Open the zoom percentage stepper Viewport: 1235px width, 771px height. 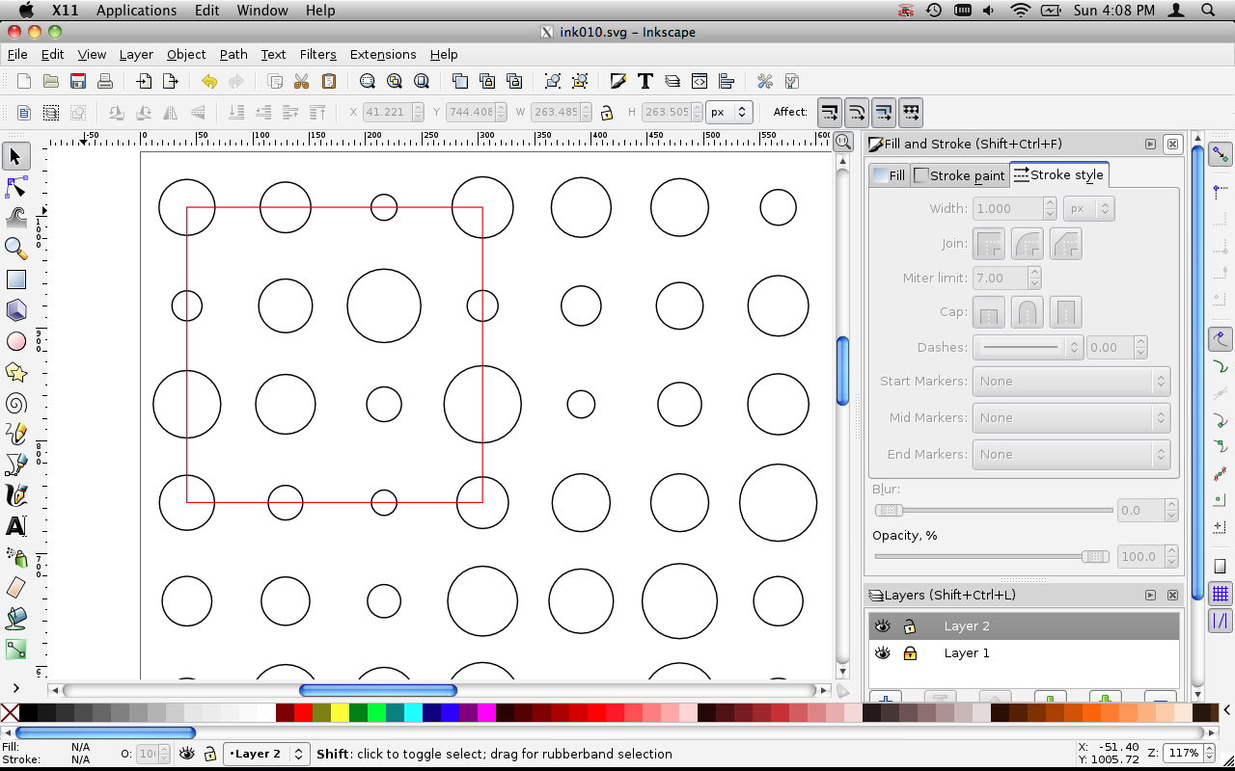1208,753
